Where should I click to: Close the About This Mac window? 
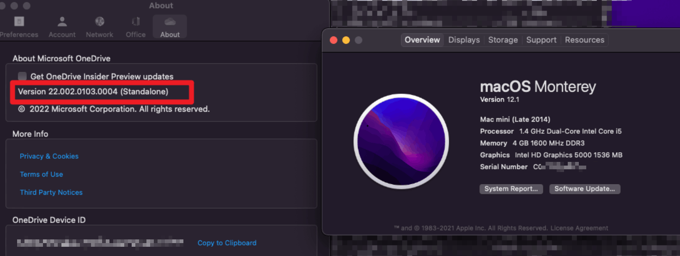pos(334,40)
